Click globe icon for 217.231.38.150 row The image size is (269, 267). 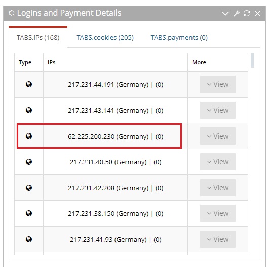click(29, 213)
